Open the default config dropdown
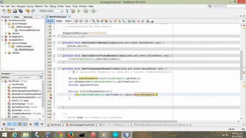 (51, 11)
